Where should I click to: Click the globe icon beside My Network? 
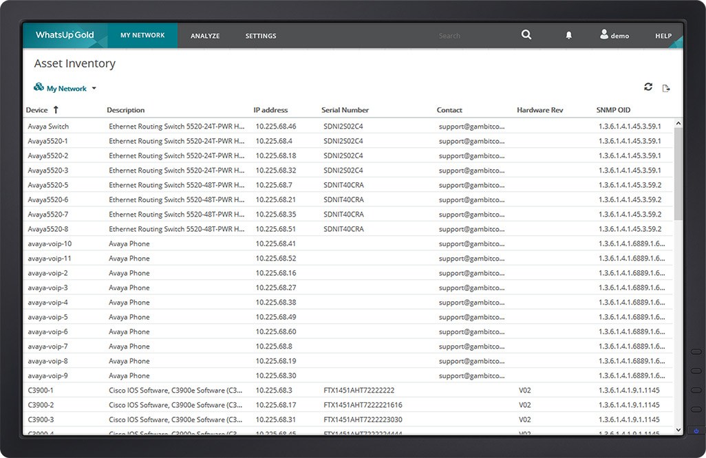click(x=39, y=88)
